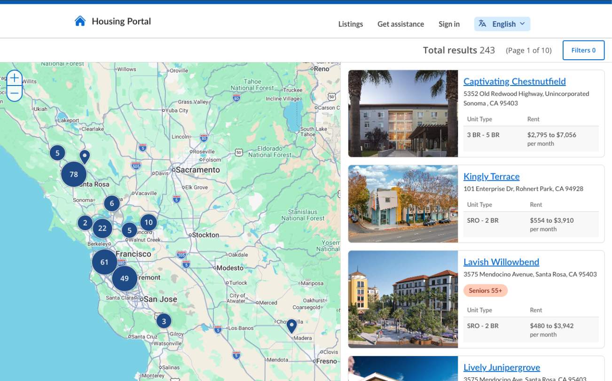
Task: Click the Fresno label on the map
Action: coord(326,361)
